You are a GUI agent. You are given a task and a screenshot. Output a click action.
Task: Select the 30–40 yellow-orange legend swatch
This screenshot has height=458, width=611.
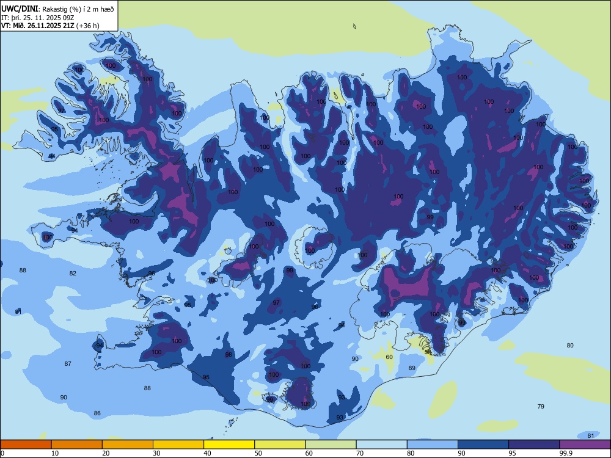(x=178, y=445)
